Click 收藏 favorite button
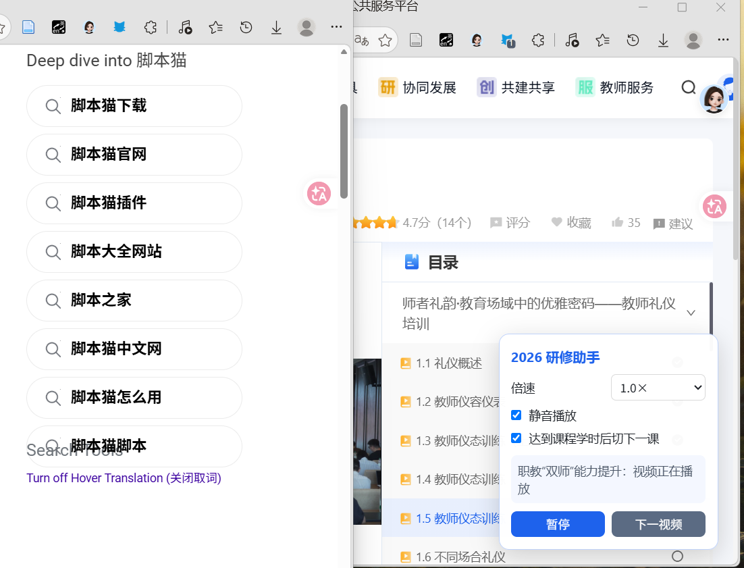744x568 pixels. tap(571, 223)
